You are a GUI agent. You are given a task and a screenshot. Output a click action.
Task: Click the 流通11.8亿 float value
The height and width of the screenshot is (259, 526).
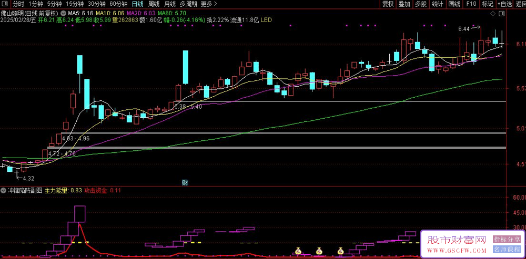tap(244, 20)
